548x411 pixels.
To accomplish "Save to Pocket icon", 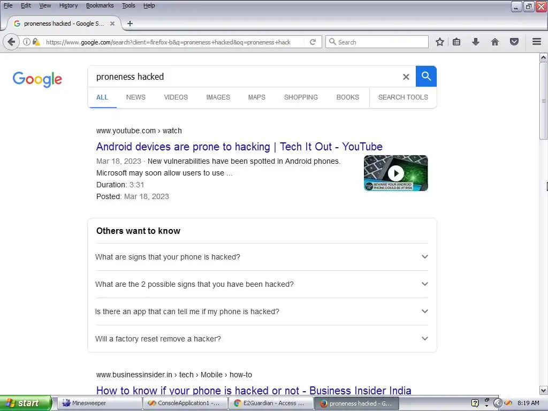I will coord(514,42).
